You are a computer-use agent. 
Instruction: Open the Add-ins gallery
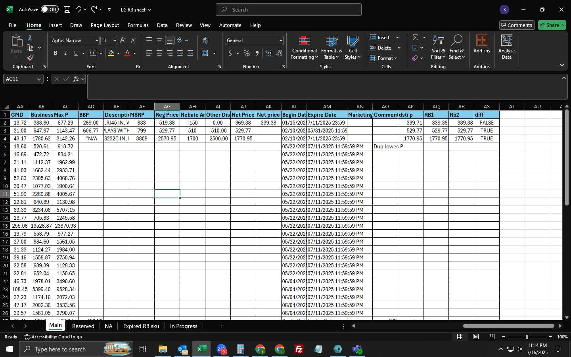(x=482, y=44)
